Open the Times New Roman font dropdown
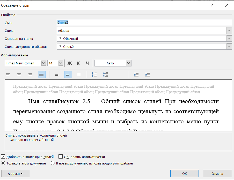 point(43,63)
